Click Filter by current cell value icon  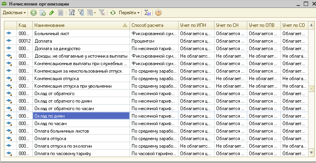(x=81, y=13)
